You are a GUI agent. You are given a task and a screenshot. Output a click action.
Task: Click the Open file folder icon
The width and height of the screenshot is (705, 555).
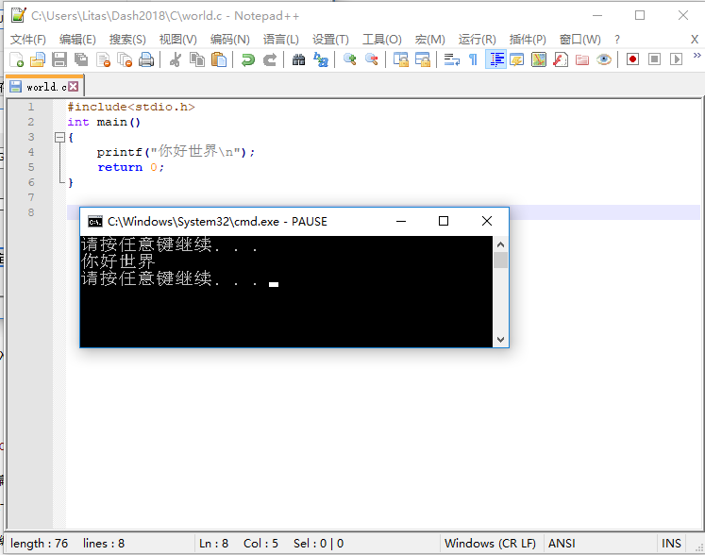[38, 59]
